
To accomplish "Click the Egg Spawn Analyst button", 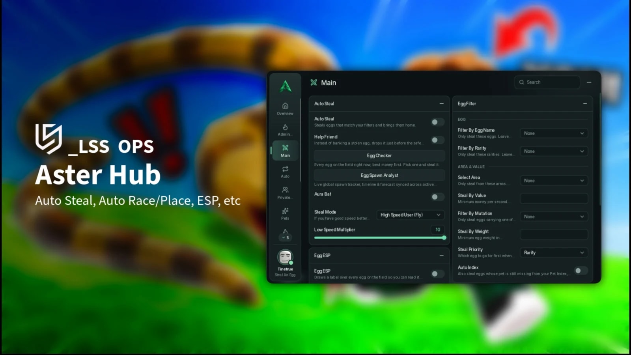I will (379, 175).
